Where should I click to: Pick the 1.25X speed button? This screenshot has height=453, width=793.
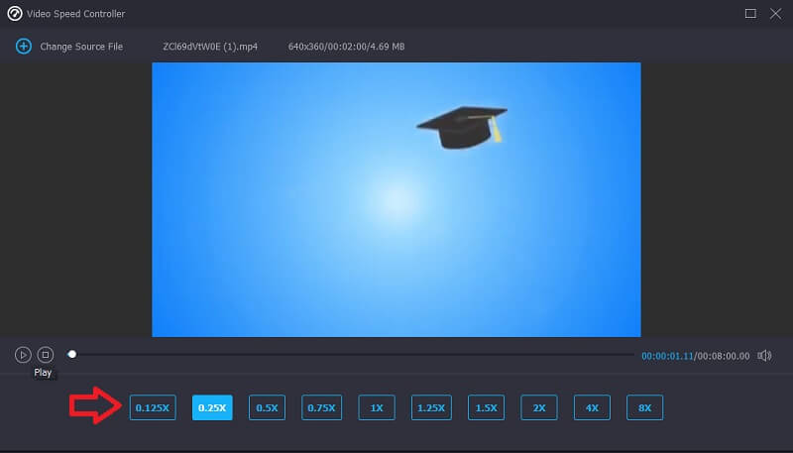[x=431, y=407]
